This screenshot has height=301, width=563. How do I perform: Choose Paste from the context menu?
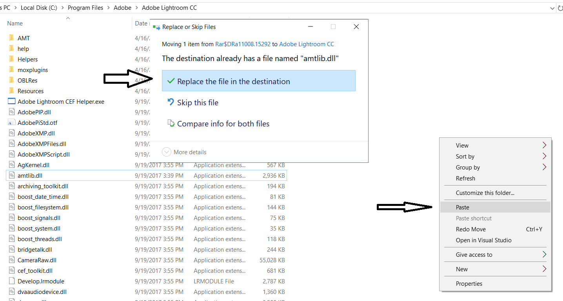(x=496, y=207)
